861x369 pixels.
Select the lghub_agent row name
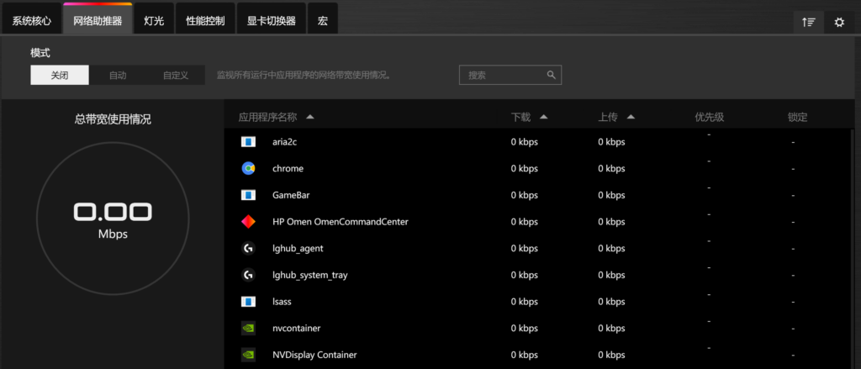[298, 249]
